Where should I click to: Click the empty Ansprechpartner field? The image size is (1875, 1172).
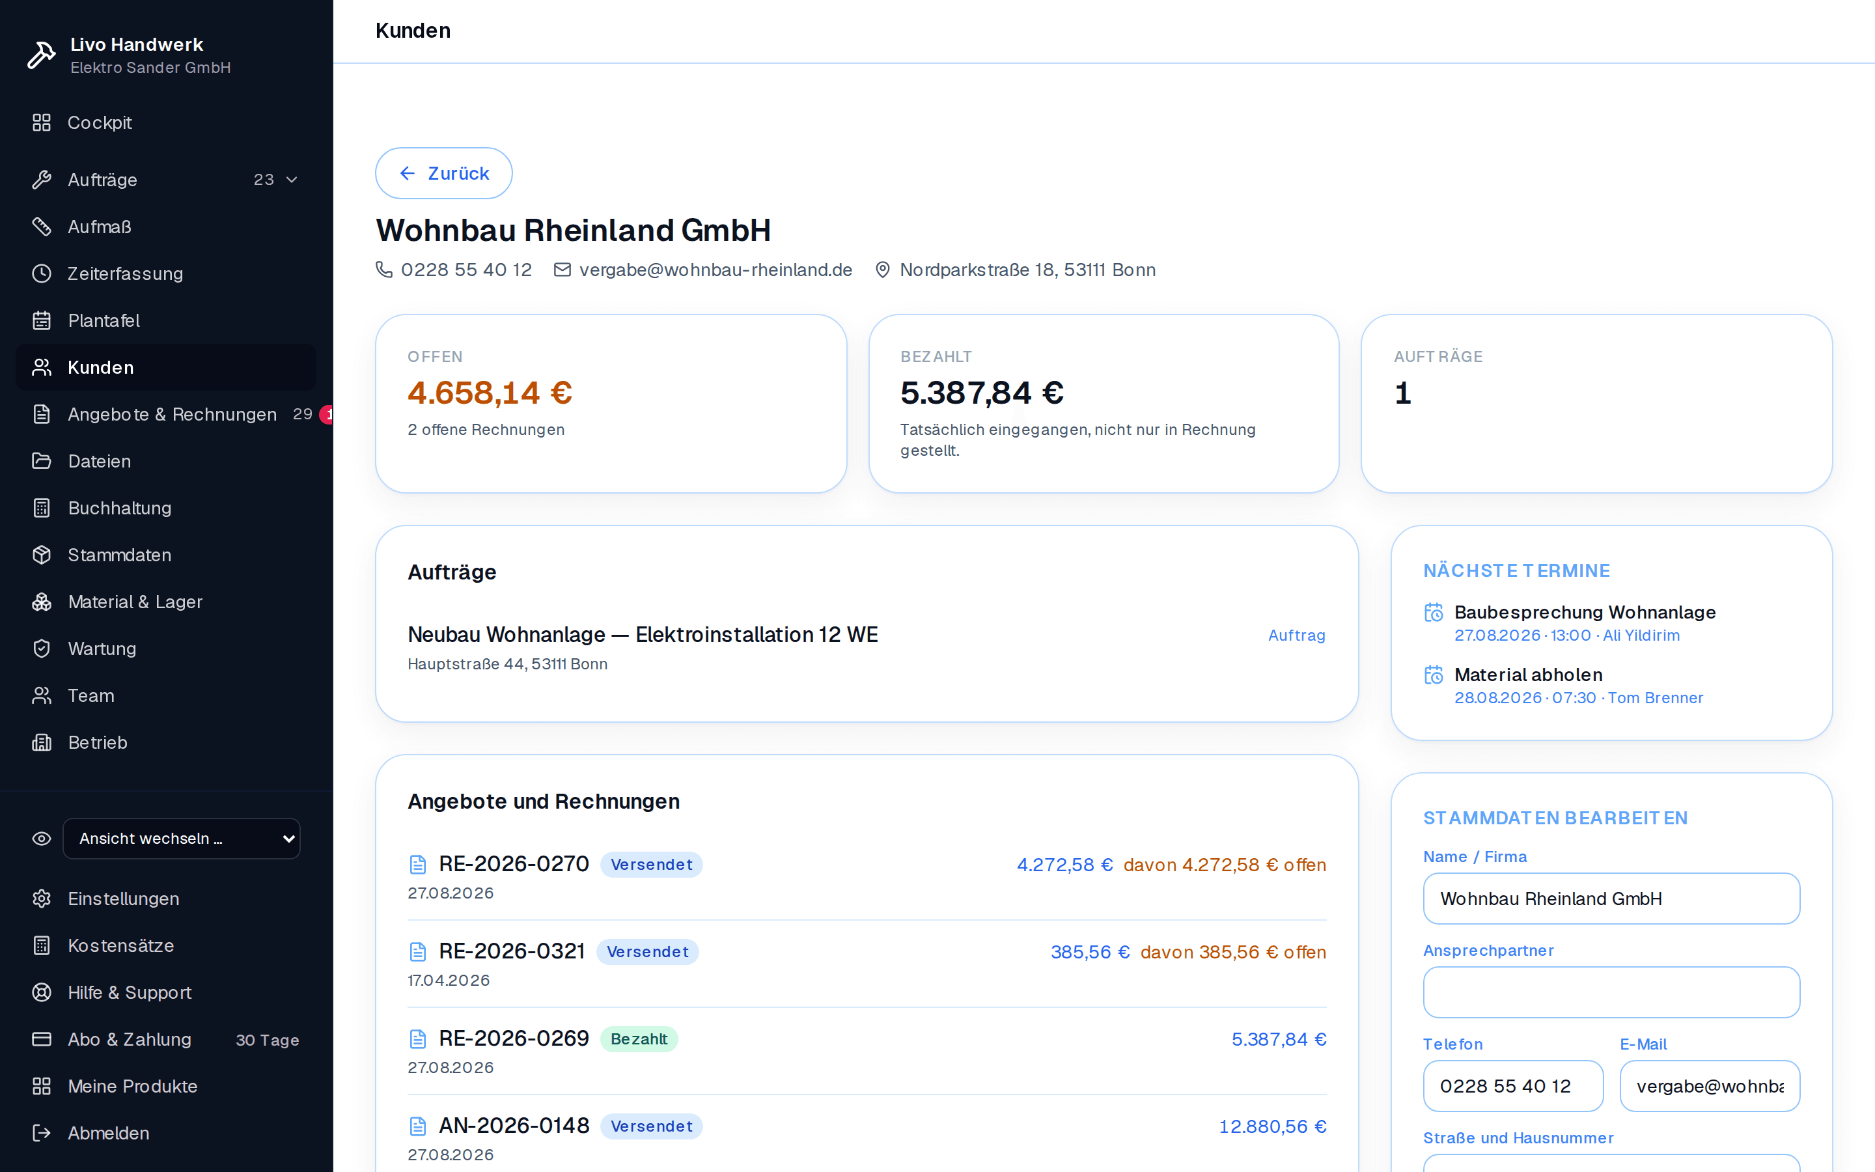[x=1611, y=992]
